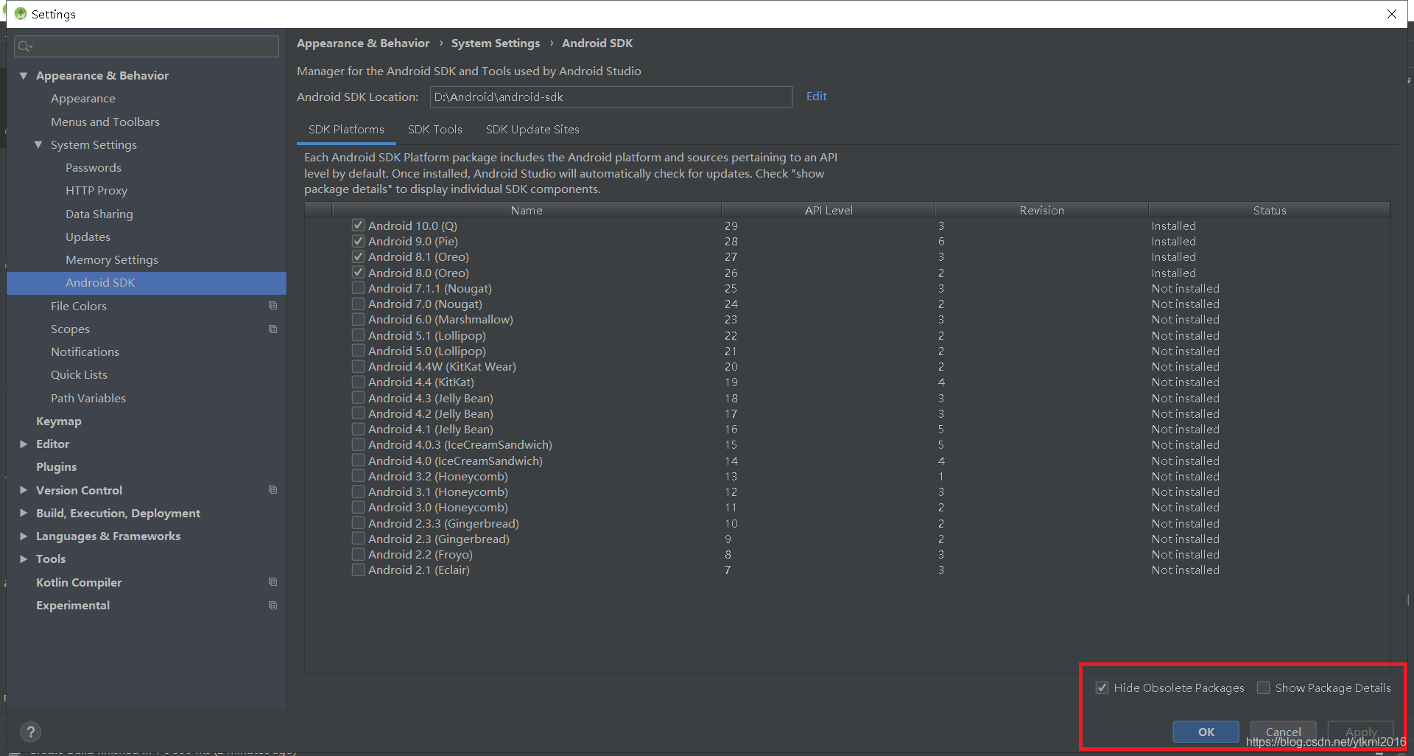This screenshot has width=1414, height=756.
Task: Uncheck the Android 9.0 (Pie) checkbox
Action: click(x=358, y=241)
